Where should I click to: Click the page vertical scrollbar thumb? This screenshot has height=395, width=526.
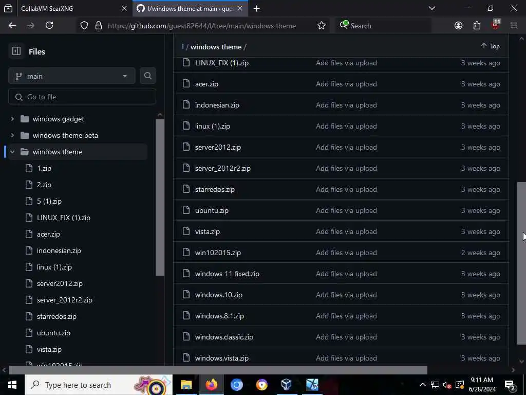522,263
